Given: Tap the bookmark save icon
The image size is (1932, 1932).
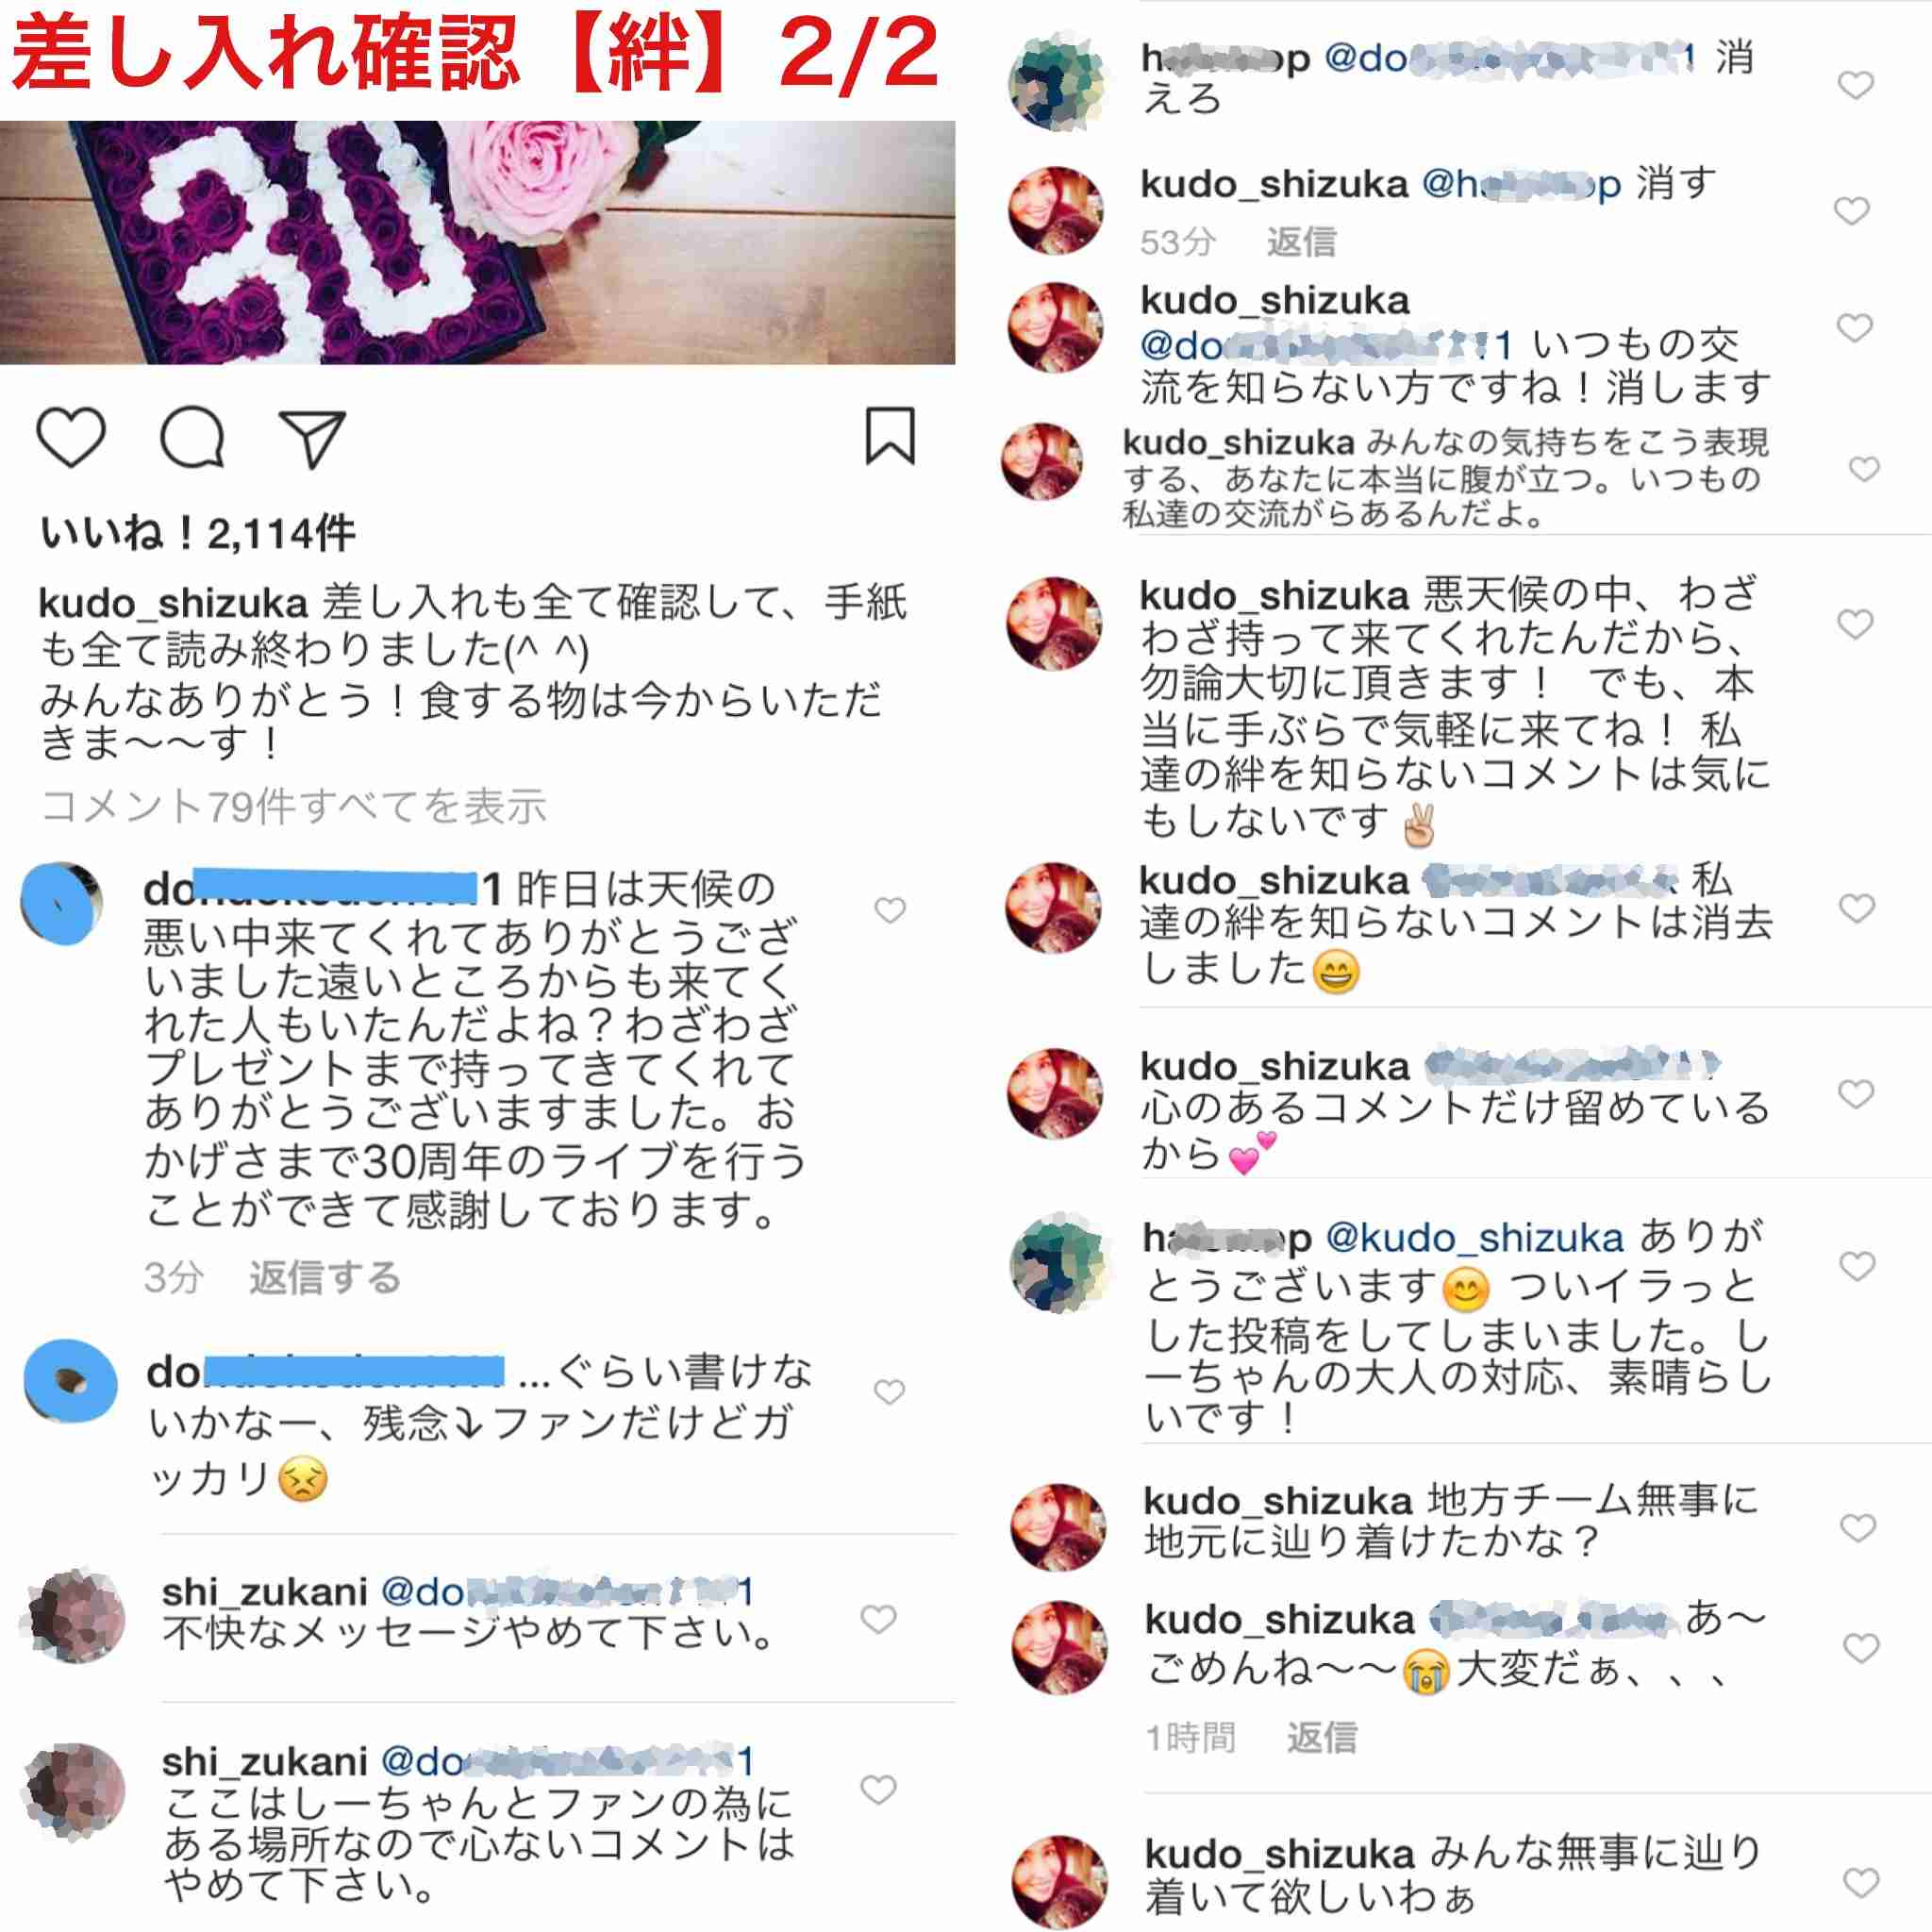Looking at the screenshot, I should pyautogui.click(x=889, y=436).
